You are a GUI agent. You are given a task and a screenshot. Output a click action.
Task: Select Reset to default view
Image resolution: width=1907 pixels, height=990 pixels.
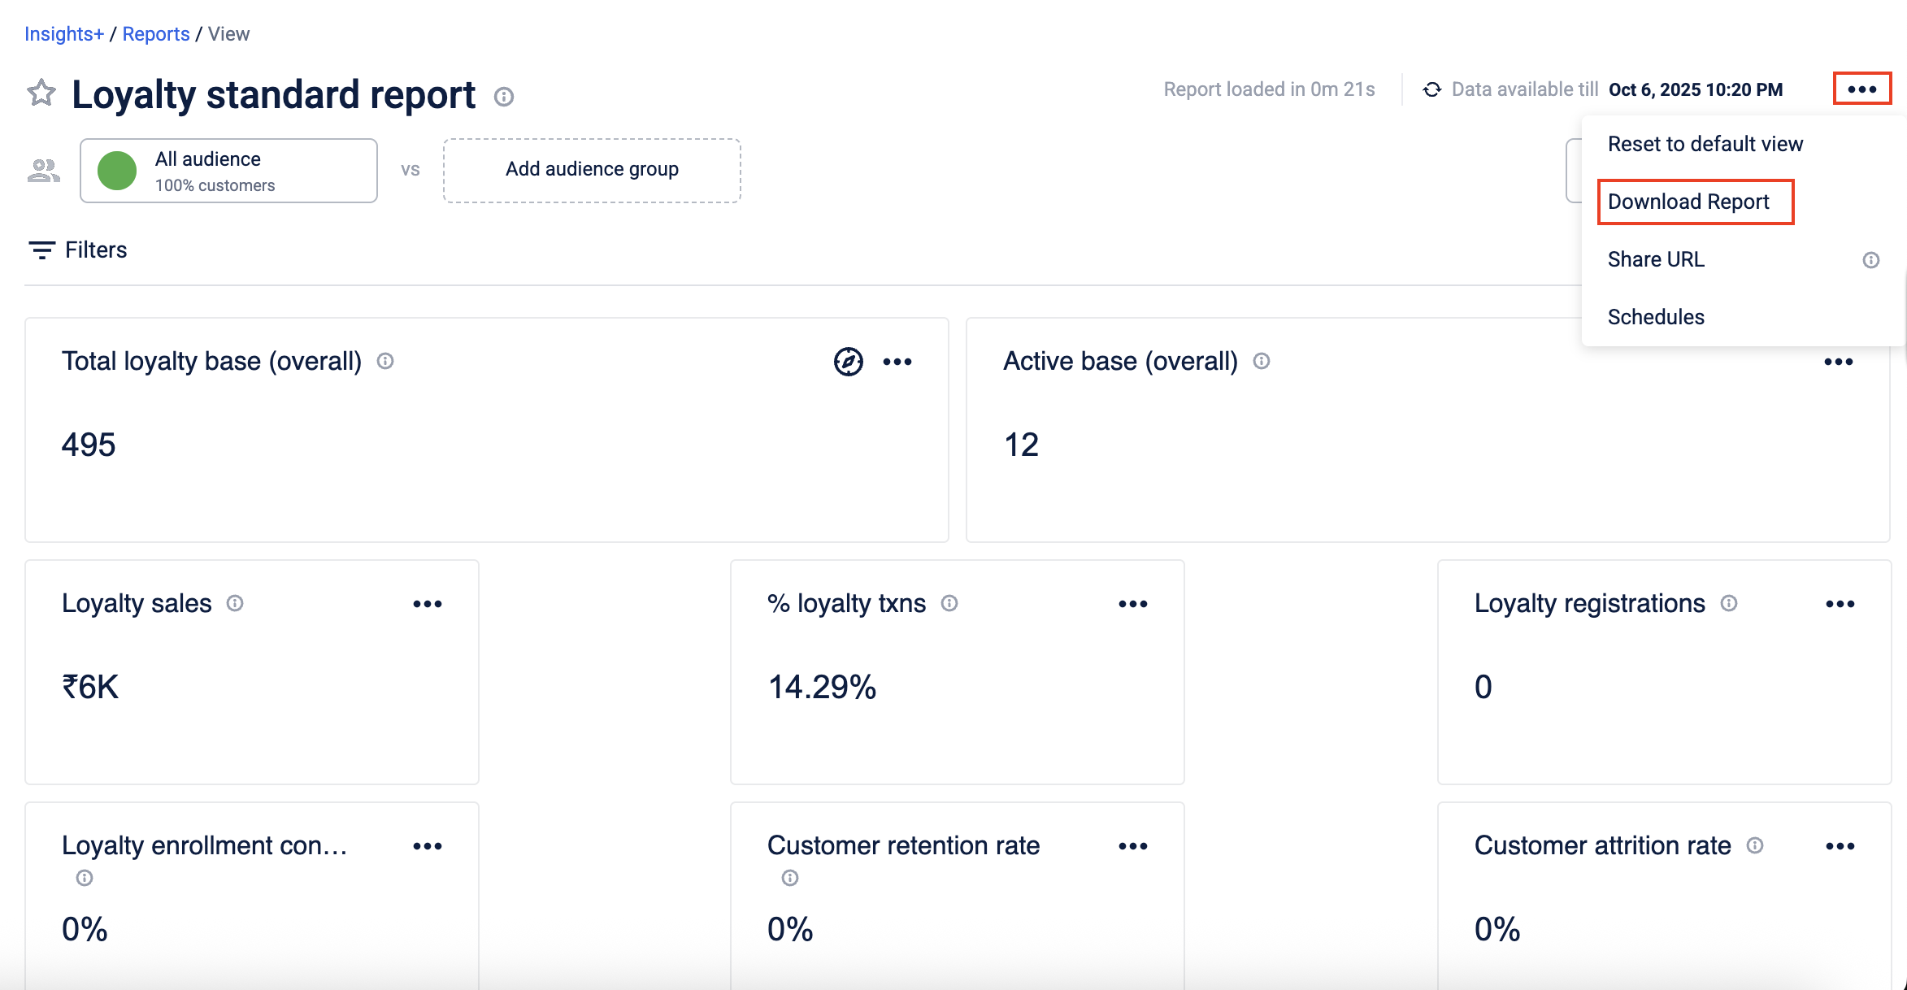point(1705,144)
